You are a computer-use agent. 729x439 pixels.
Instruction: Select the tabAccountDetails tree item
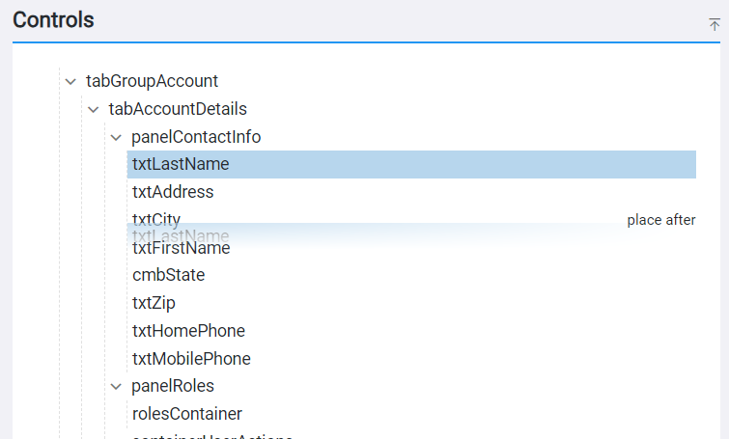coord(178,109)
